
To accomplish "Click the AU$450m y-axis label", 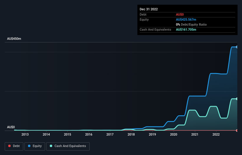I will 14,39.
